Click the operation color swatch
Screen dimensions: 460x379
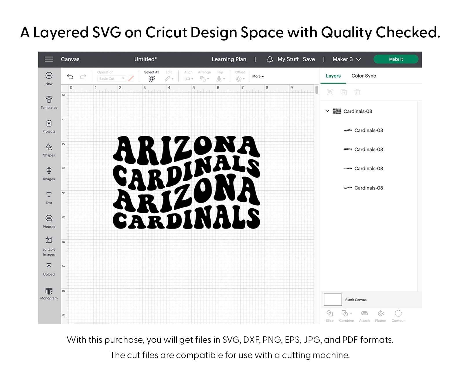click(131, 79)
